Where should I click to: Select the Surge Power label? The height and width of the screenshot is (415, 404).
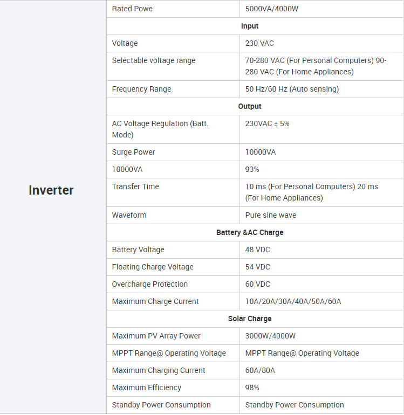coord(133,152)
